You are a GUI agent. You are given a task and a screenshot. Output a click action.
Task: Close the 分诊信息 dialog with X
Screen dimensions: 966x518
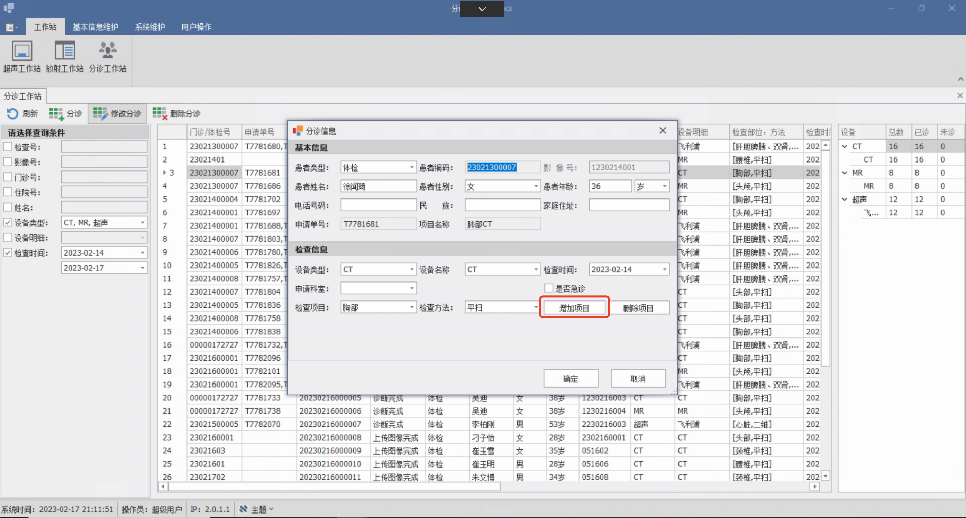[663, 130]
